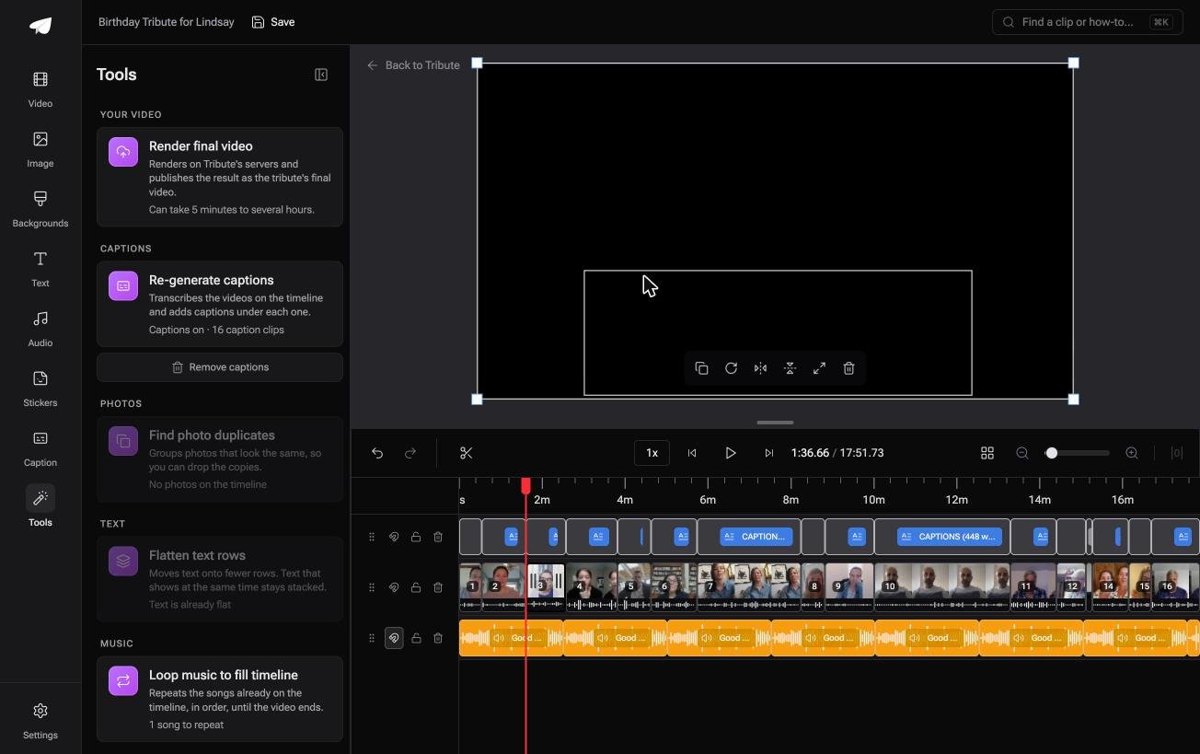Viewport: 1200px width, 754px height.
Task: Run Render final video tool
Action: pyautogui.click(x=220, y=177)
